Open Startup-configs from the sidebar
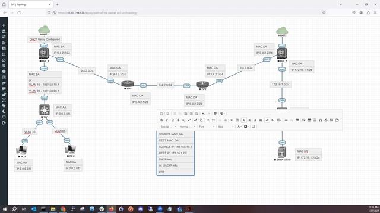Image resolution: width=380 pixels, height=213 pixels. (x=4, y=43)
